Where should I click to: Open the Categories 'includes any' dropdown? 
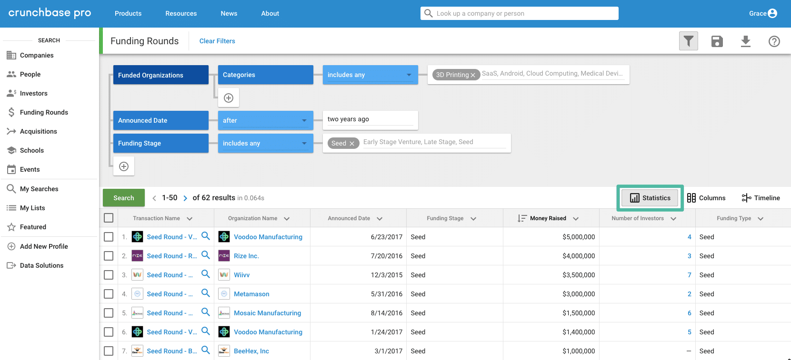point(370,75)
